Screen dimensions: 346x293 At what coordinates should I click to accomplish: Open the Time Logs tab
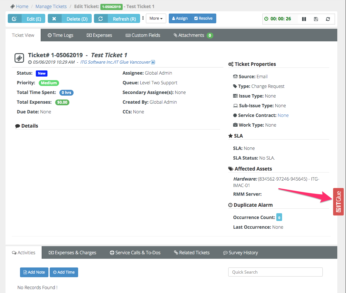[60, 35]
